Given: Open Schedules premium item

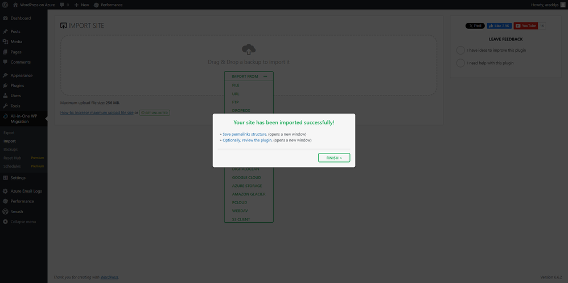Looking at the screenshot, I should (23, 166).
